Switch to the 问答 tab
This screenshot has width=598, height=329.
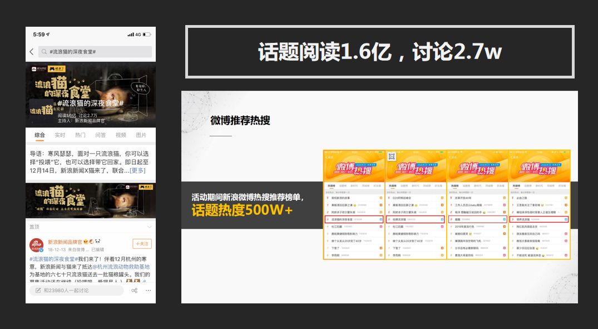(101, 135)
